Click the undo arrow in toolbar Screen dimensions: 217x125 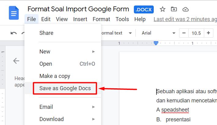13,33
